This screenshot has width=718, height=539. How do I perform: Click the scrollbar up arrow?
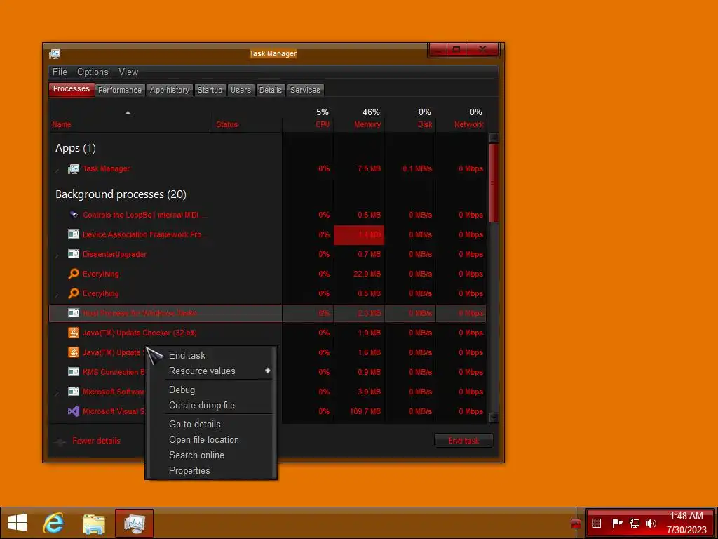click(x=494, y=138)
